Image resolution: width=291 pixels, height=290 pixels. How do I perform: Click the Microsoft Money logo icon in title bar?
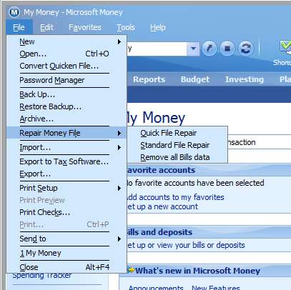pyautogui.click(x=14, y=12)
